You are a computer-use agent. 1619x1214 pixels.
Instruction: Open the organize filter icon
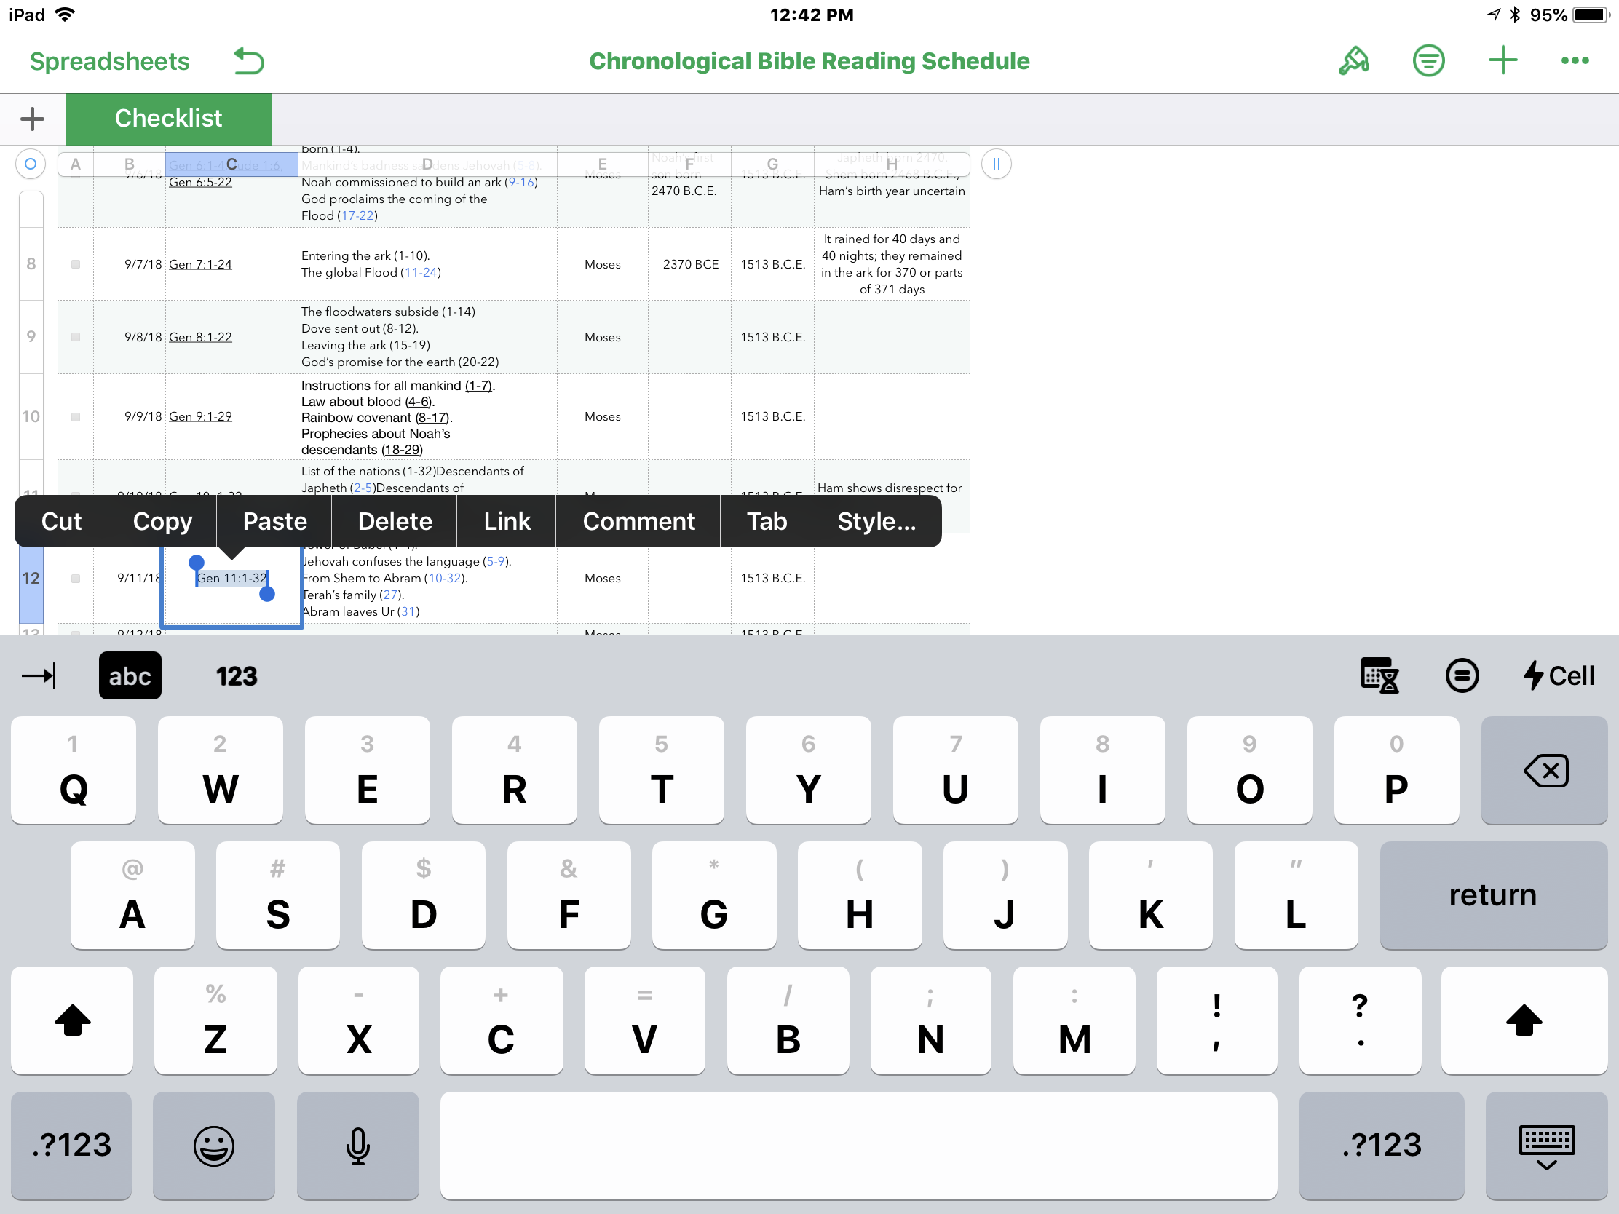point(1428,61)
